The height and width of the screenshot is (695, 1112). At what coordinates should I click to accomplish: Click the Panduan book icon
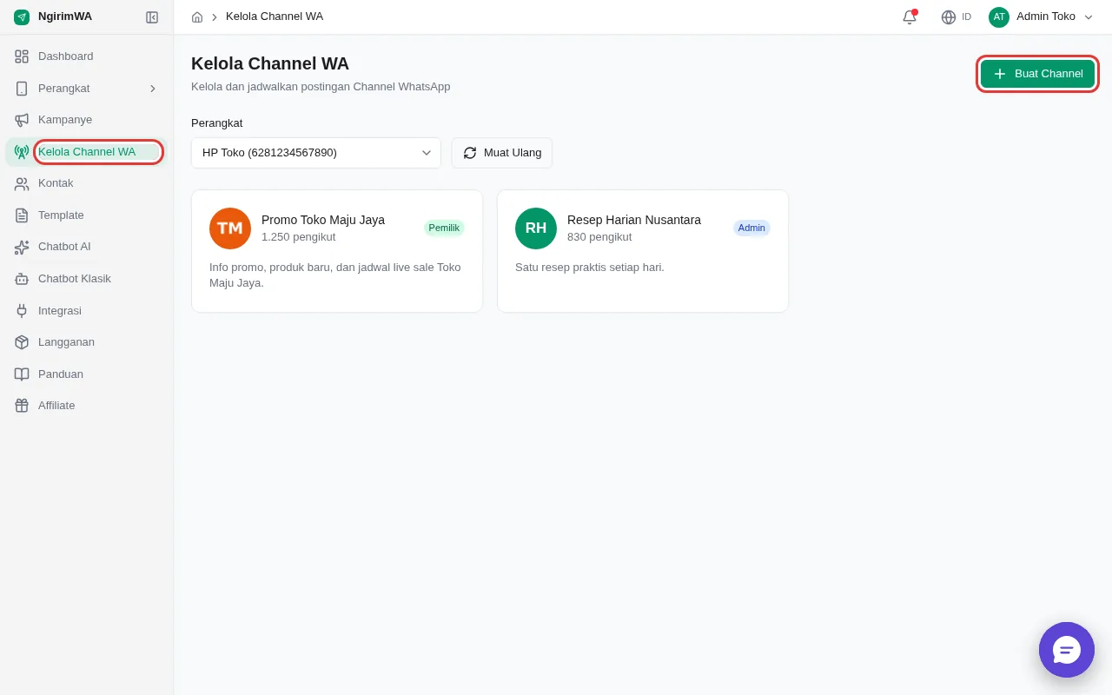click(22, 374)
